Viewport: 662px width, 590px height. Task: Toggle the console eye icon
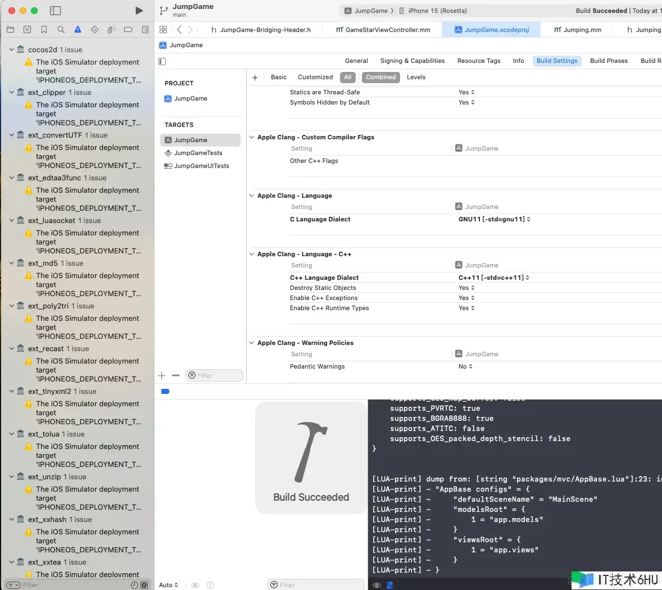point(377,585)
